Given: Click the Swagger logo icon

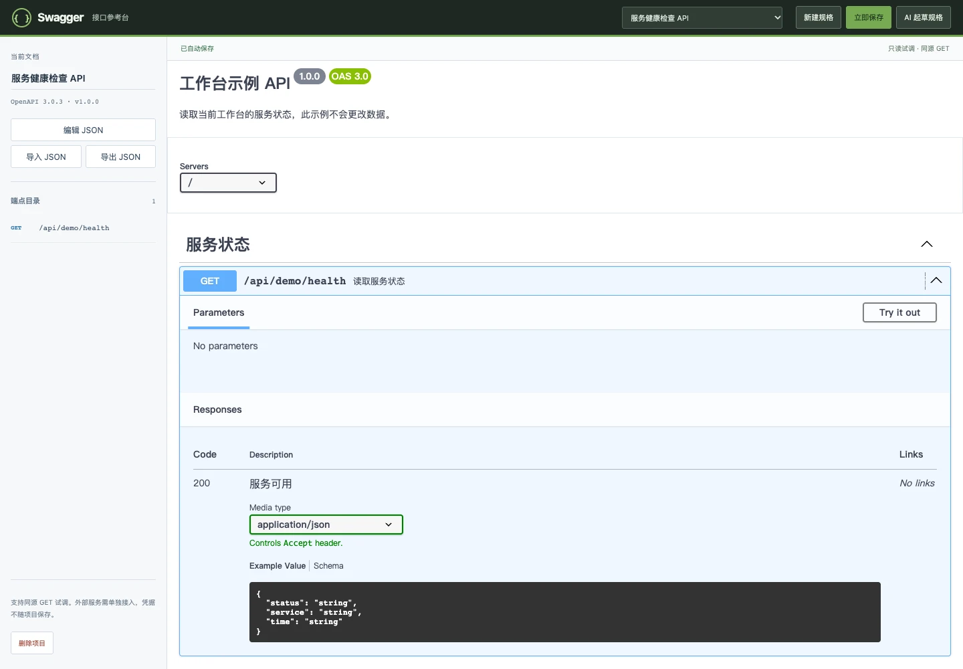Looking at the screenshot, I should pos(21,17).
